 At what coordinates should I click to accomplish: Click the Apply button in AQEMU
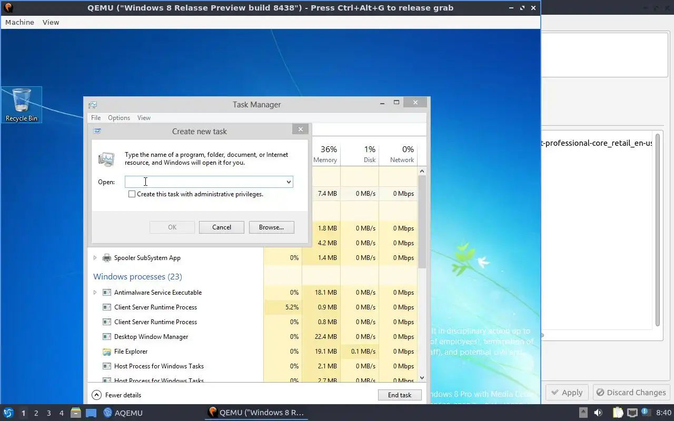coord(567,393)
